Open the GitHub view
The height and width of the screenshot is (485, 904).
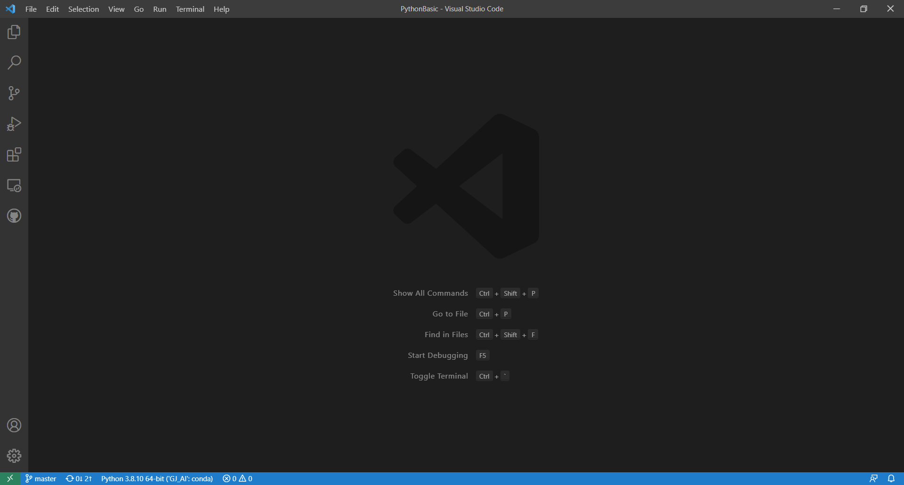pyautogui.click(x=14, y=216)
